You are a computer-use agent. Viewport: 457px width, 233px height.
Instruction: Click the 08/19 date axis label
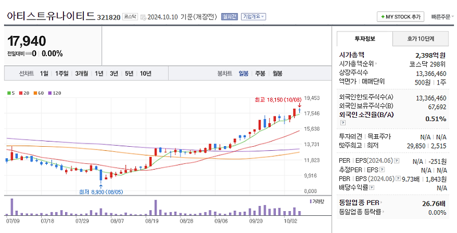pyautogui.click(x=152, y=221)
